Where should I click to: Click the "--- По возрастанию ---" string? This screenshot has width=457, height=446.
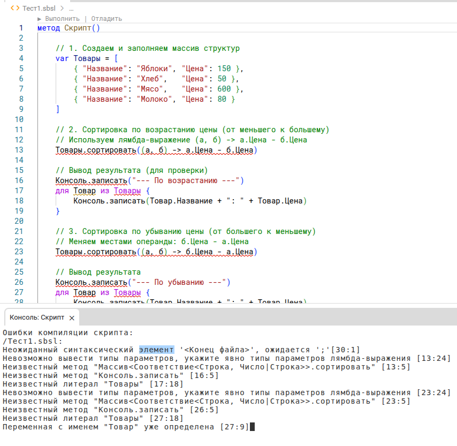coord(186,180)
